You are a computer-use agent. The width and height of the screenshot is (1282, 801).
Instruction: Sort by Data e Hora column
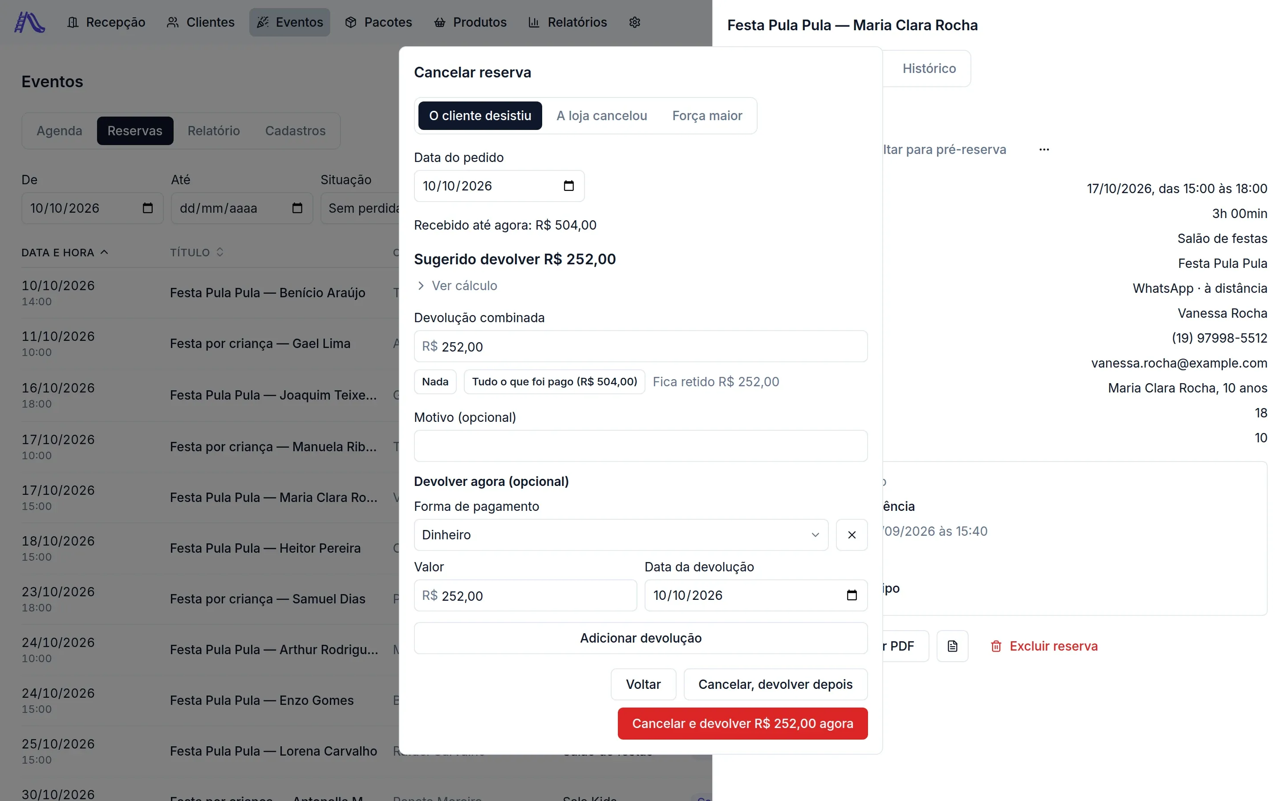(x=65, y=252)
